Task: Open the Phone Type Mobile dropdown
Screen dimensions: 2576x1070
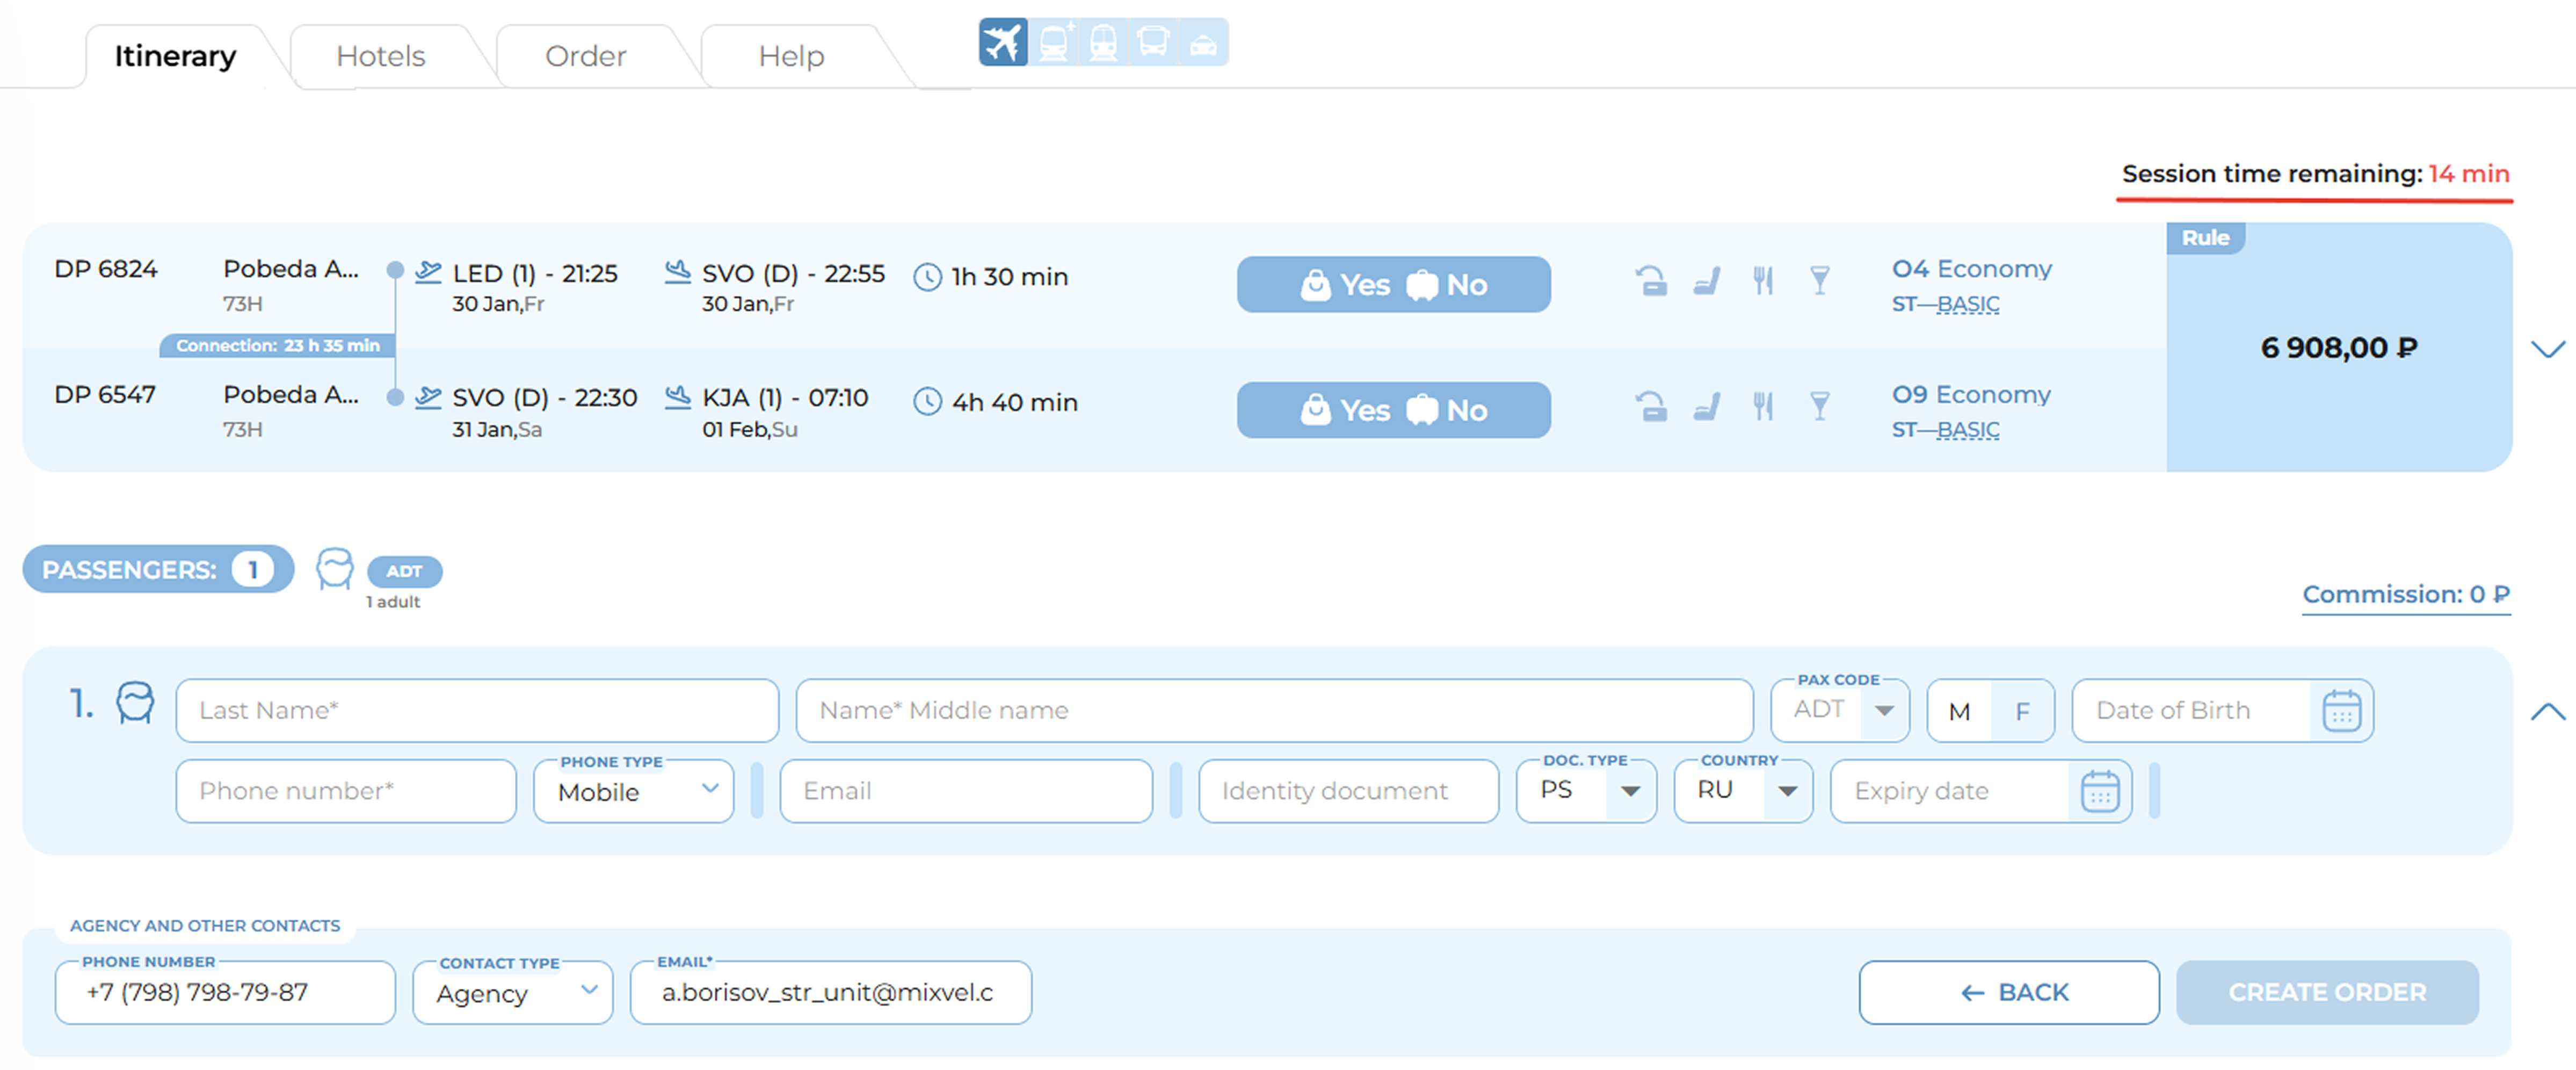Action: (634, 792)
